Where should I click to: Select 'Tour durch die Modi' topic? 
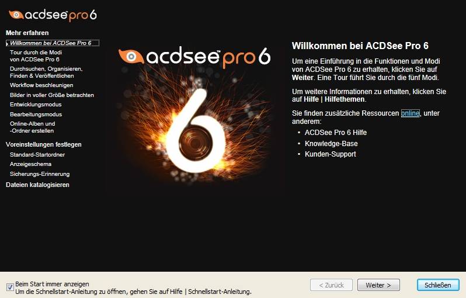[x=36, y=56]
